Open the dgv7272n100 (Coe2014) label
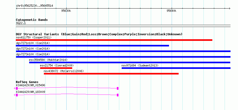The image size is (238, 110). (33, 49)
